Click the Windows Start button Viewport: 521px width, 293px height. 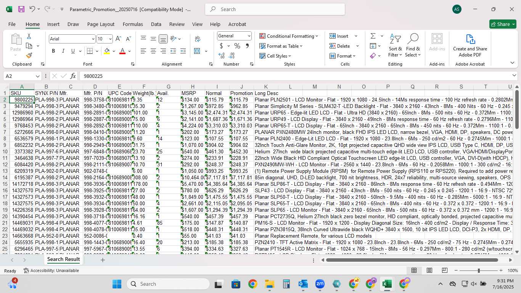tap(117, 284)
